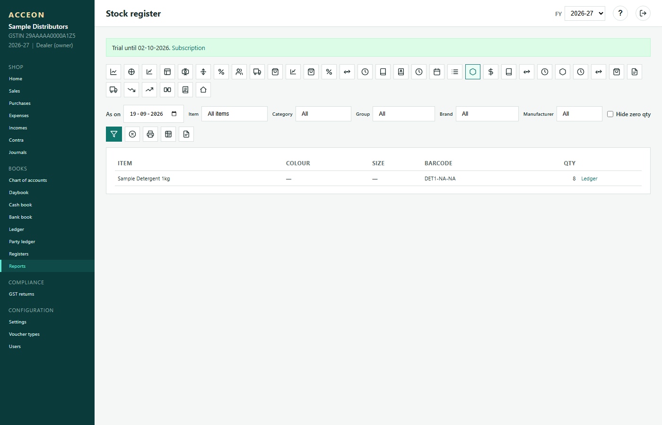Click the COLOUR column header
The image size is (662, 425).
pyautogui.click(x=298, y=163)
